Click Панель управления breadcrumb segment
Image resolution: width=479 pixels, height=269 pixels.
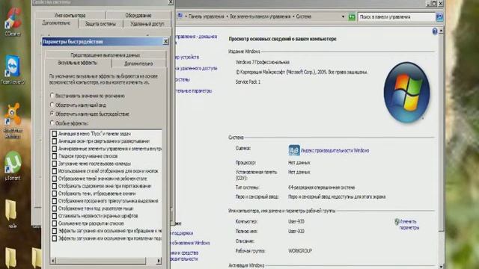207,16
